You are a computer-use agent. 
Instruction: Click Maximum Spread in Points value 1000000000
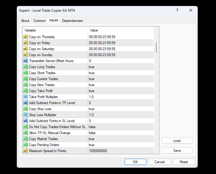[x=121, y=151]
